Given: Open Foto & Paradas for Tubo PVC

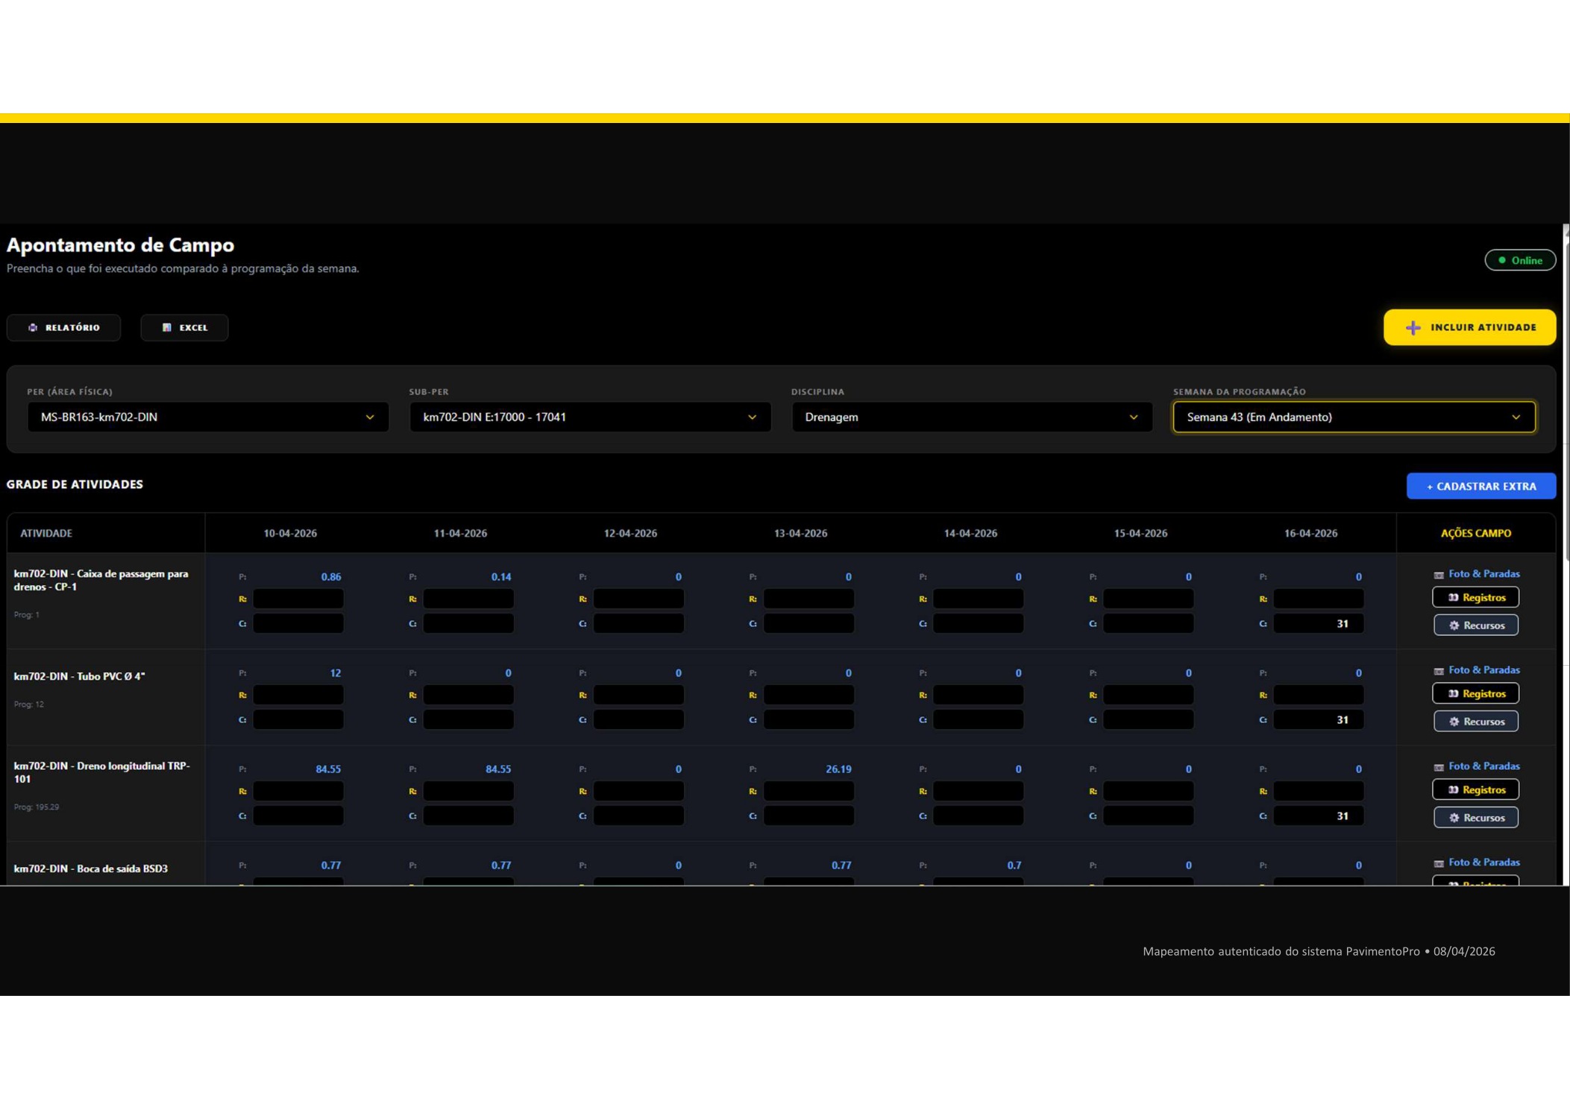Looking at the screenshot, I should (x=1476, y=670).
